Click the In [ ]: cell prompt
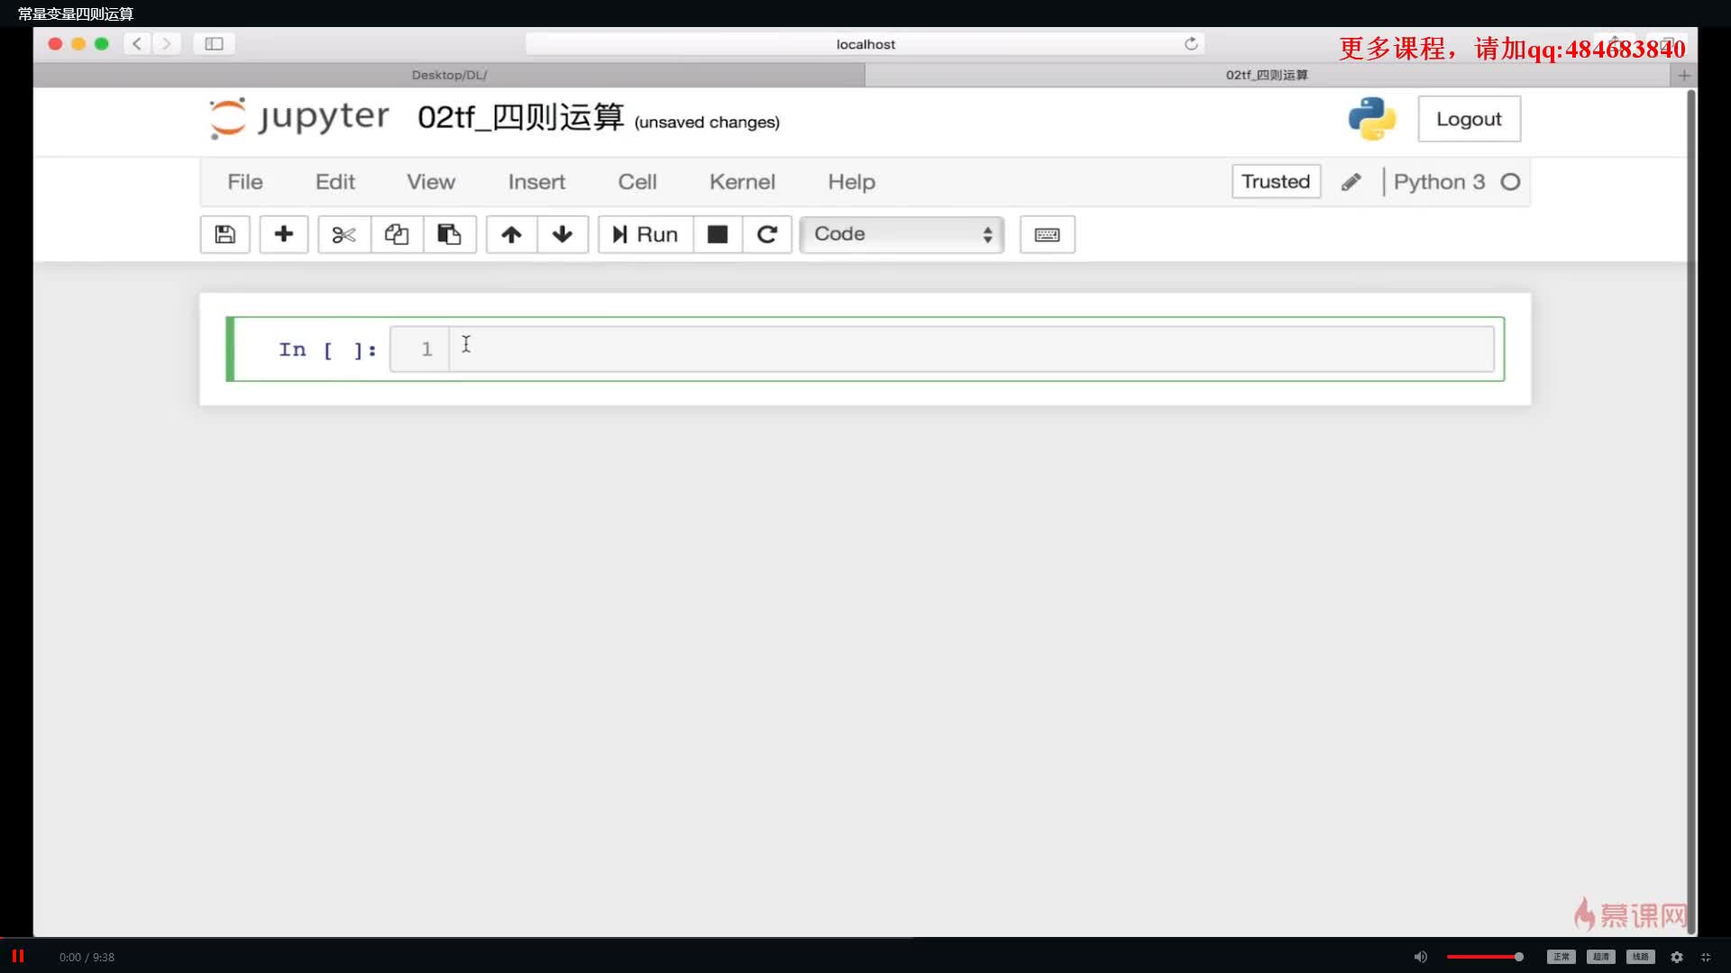1731x973 pixels. [327, 350]
